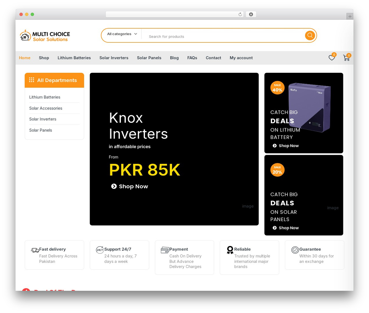The image size is (369, 313).
Task: Click the All Departments header
Action: 54,80
